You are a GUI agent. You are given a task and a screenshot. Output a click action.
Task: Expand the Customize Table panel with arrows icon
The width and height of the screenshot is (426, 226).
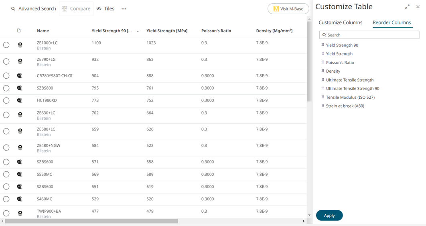[408, 7]
